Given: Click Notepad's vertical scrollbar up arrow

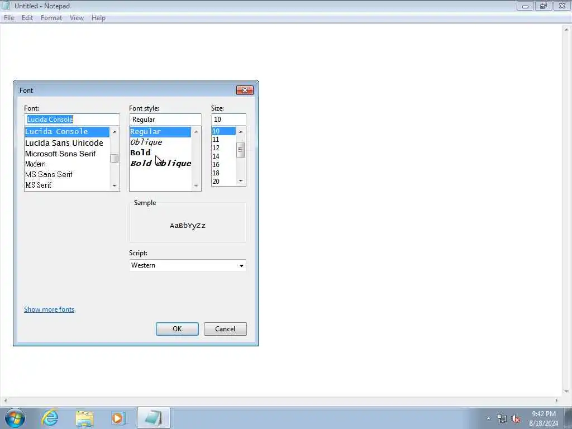Looking at the screenshot, I should point(566,29).
